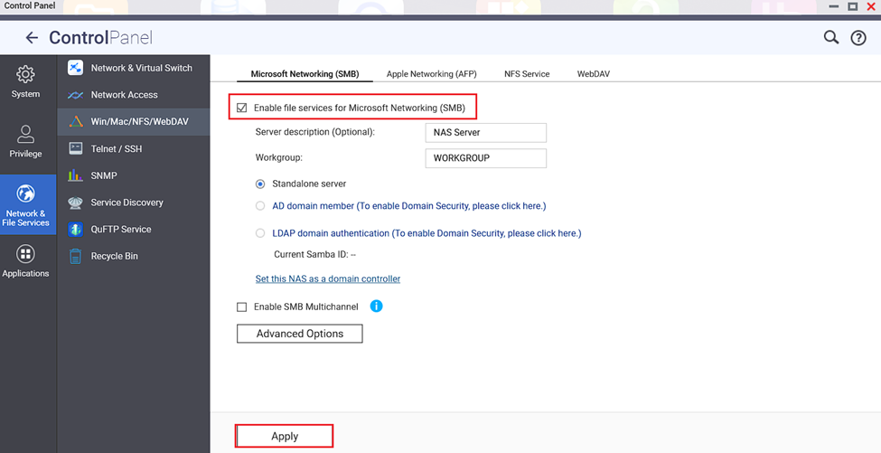
Task: Click Set this NAS as domain controller link
Action: [327, 278]
